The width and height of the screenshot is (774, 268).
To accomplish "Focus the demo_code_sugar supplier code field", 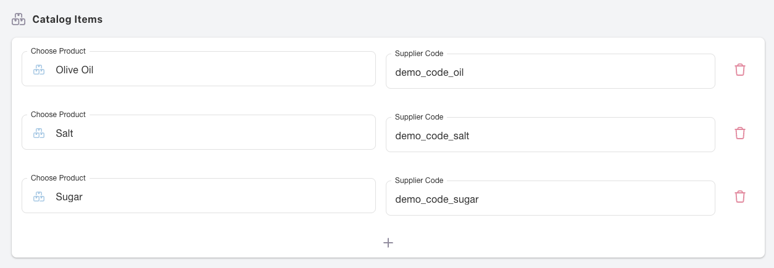I will coord(549,199).
